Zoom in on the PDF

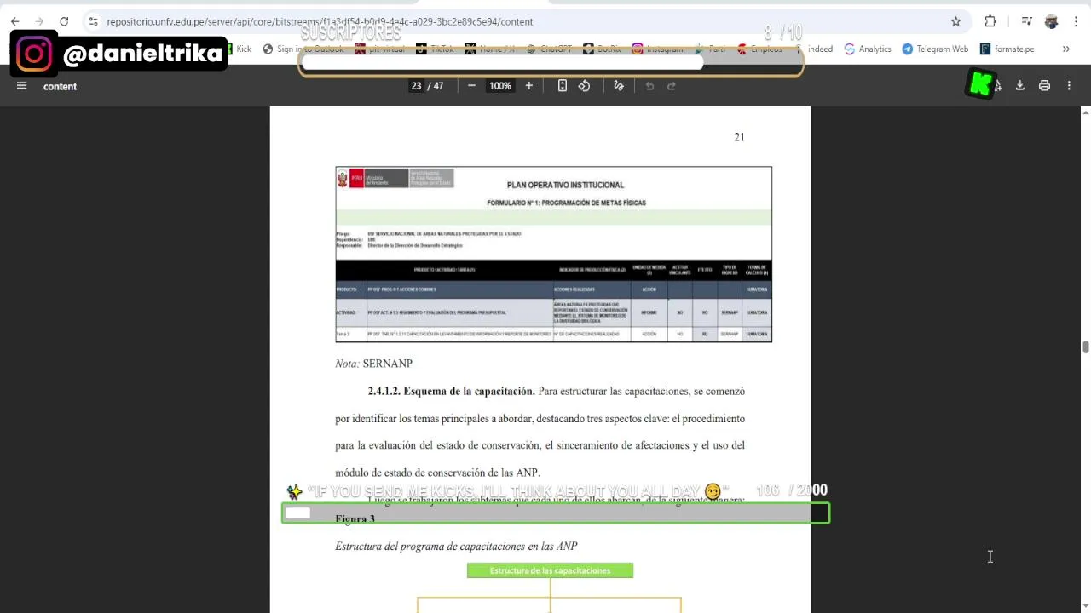[x=528, y=86]
